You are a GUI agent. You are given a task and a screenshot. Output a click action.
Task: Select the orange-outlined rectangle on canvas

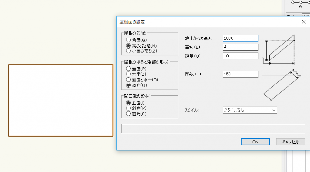click(x=61, y=100)
